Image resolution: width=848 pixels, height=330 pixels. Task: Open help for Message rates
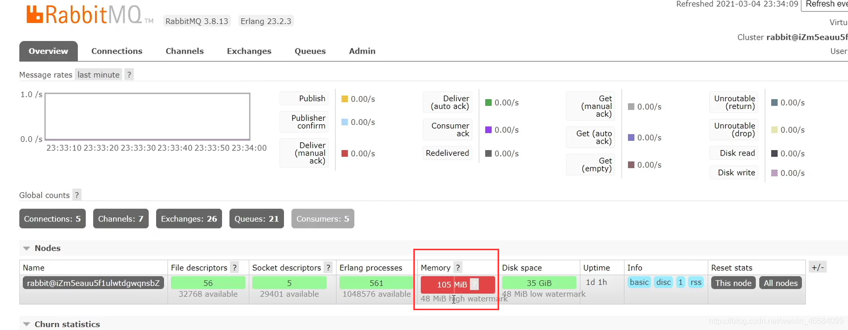tap(129, 74)
